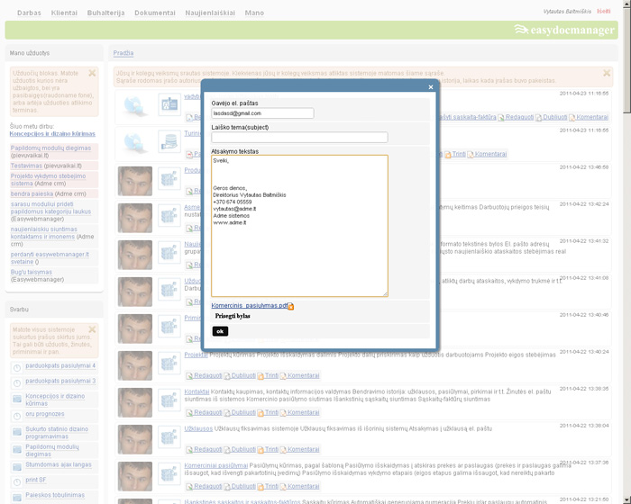Click the module icon in the Užklausos row
The width and height of the screenshot is (631, 504).
click(169, 436)
